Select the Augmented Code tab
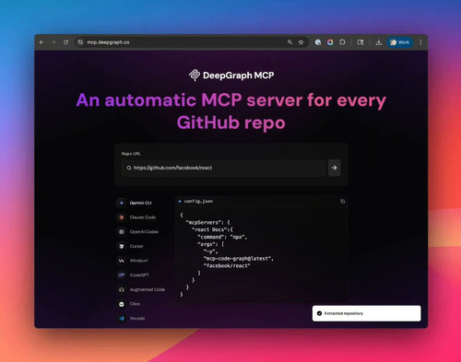Image resolution: width=461 pixels, height=362 pixels. [141, 289]
